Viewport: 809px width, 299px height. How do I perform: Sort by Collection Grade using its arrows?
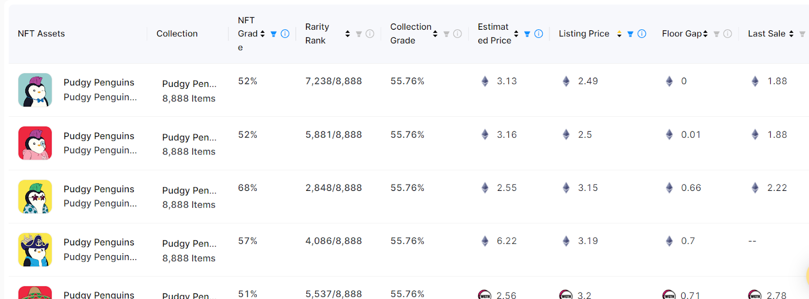point(435,34)
